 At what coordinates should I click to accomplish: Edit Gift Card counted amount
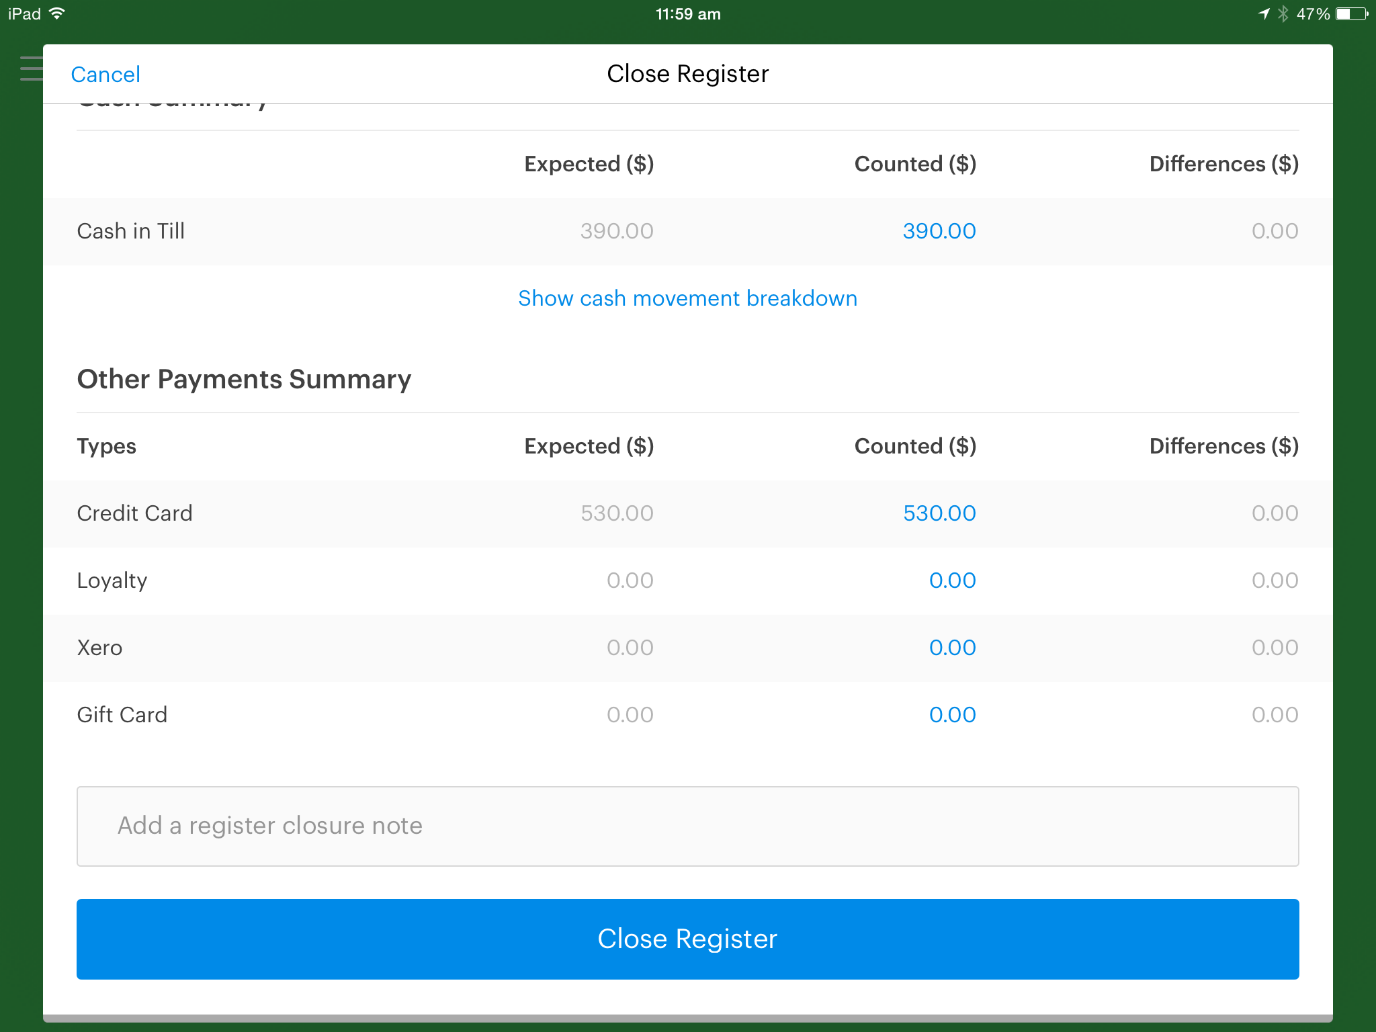(951, 715)
